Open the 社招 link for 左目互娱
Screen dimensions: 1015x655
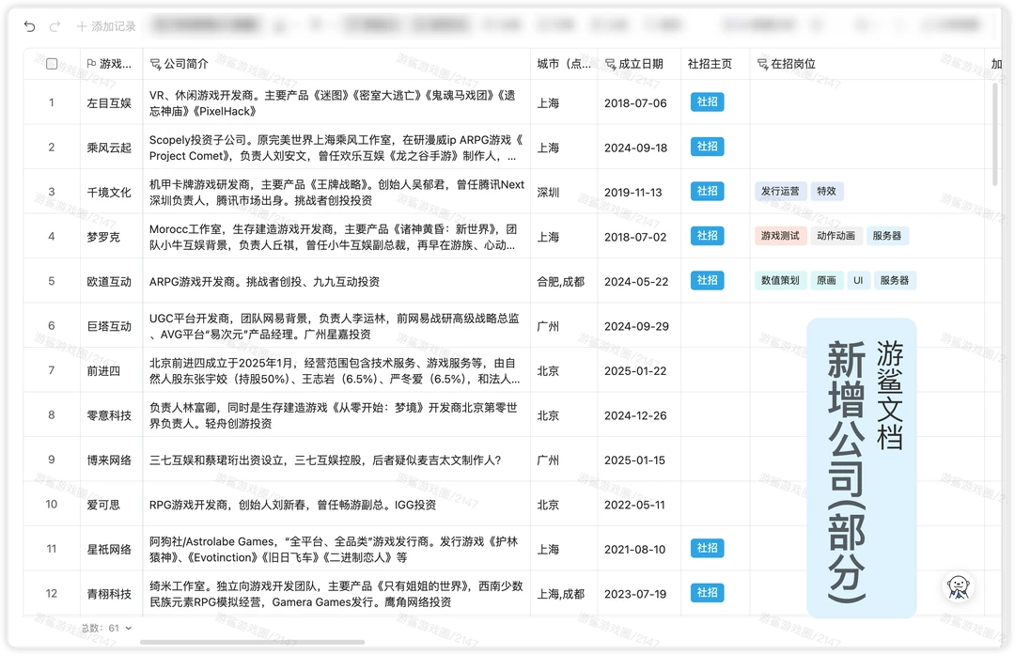click(707, 102)
